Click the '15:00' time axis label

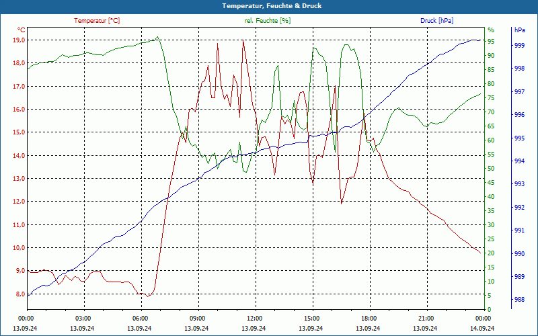[x=311, y=318]
